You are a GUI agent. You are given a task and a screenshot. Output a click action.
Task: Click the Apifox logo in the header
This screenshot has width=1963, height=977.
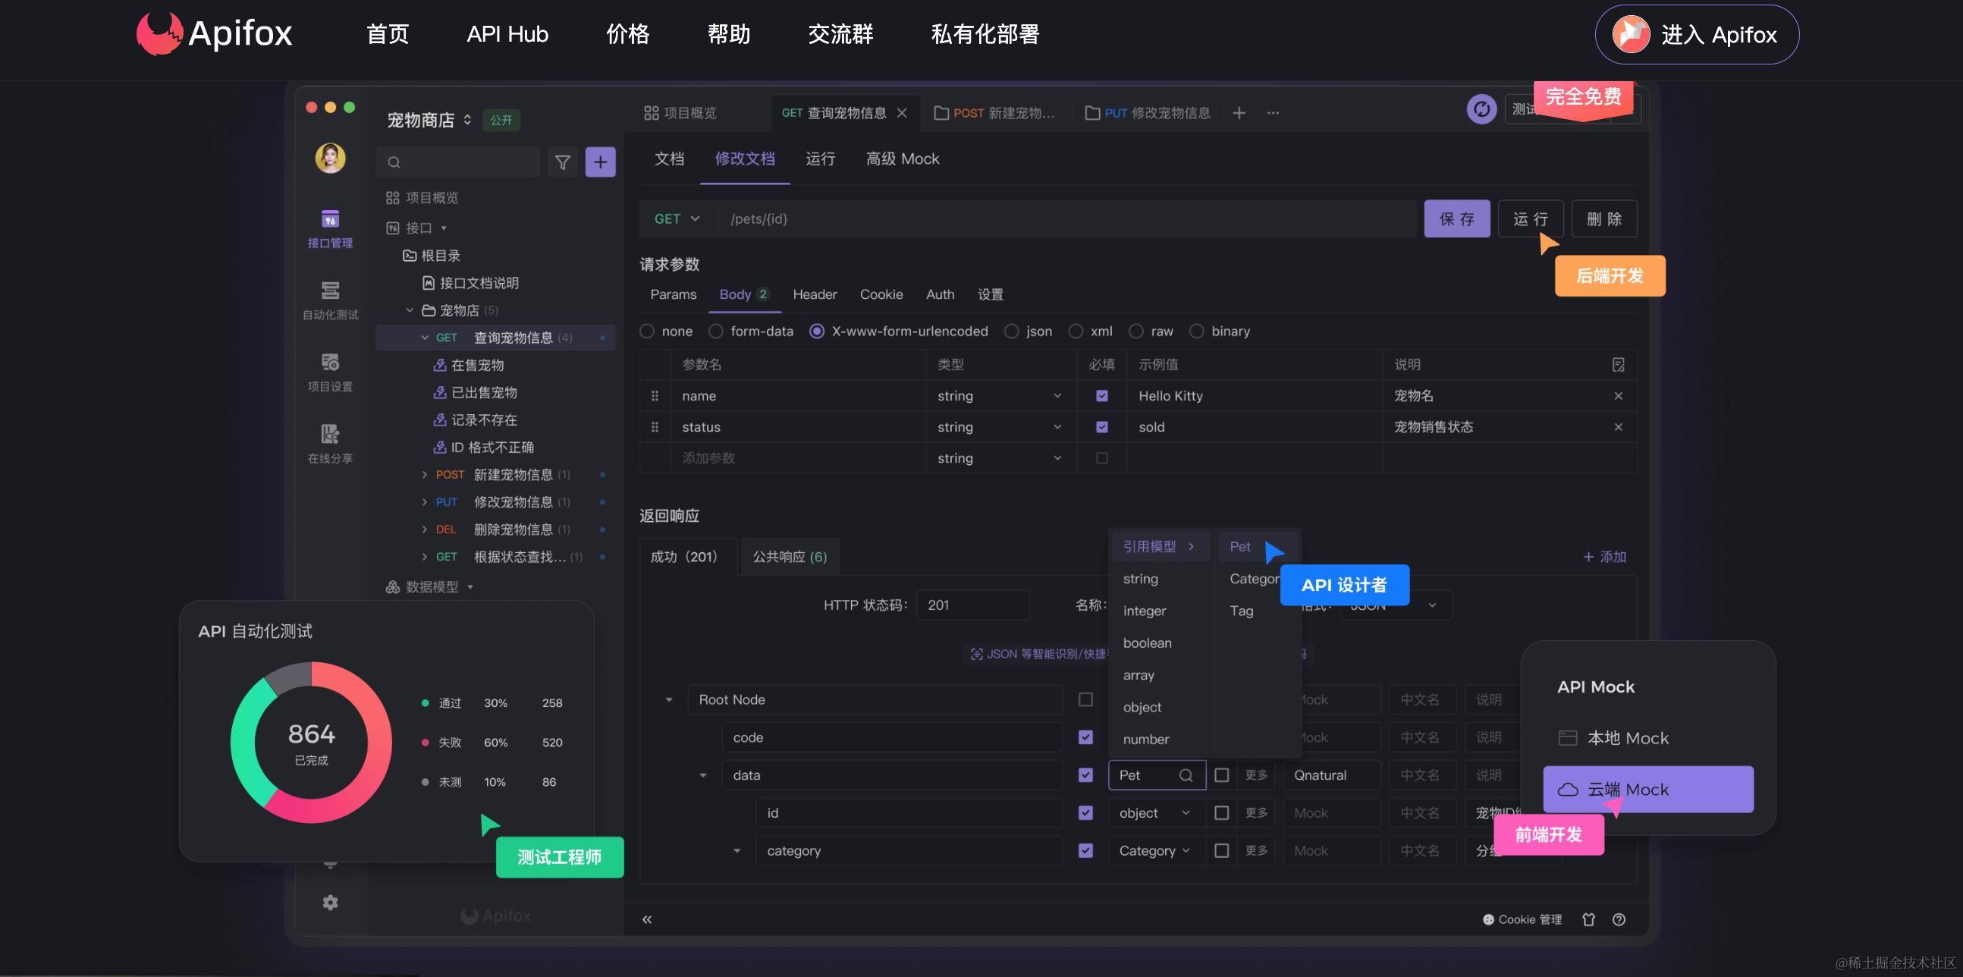(x=214, y=33)
